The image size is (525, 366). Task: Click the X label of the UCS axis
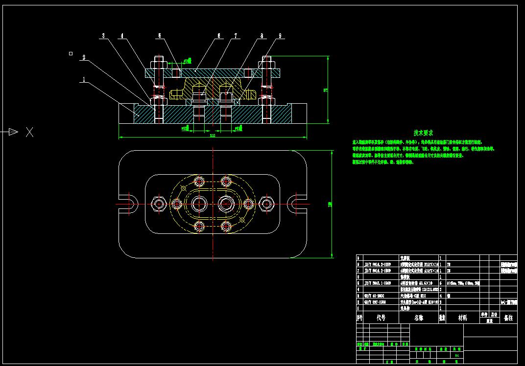[30, 132]
